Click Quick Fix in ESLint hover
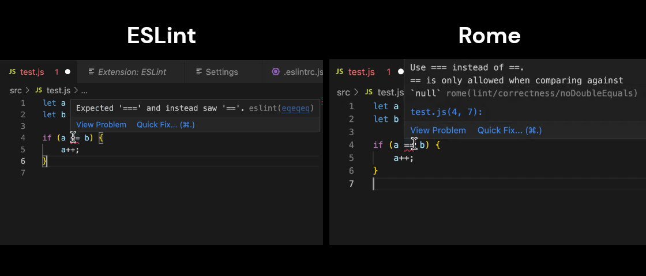 click(x=166, y=124)
